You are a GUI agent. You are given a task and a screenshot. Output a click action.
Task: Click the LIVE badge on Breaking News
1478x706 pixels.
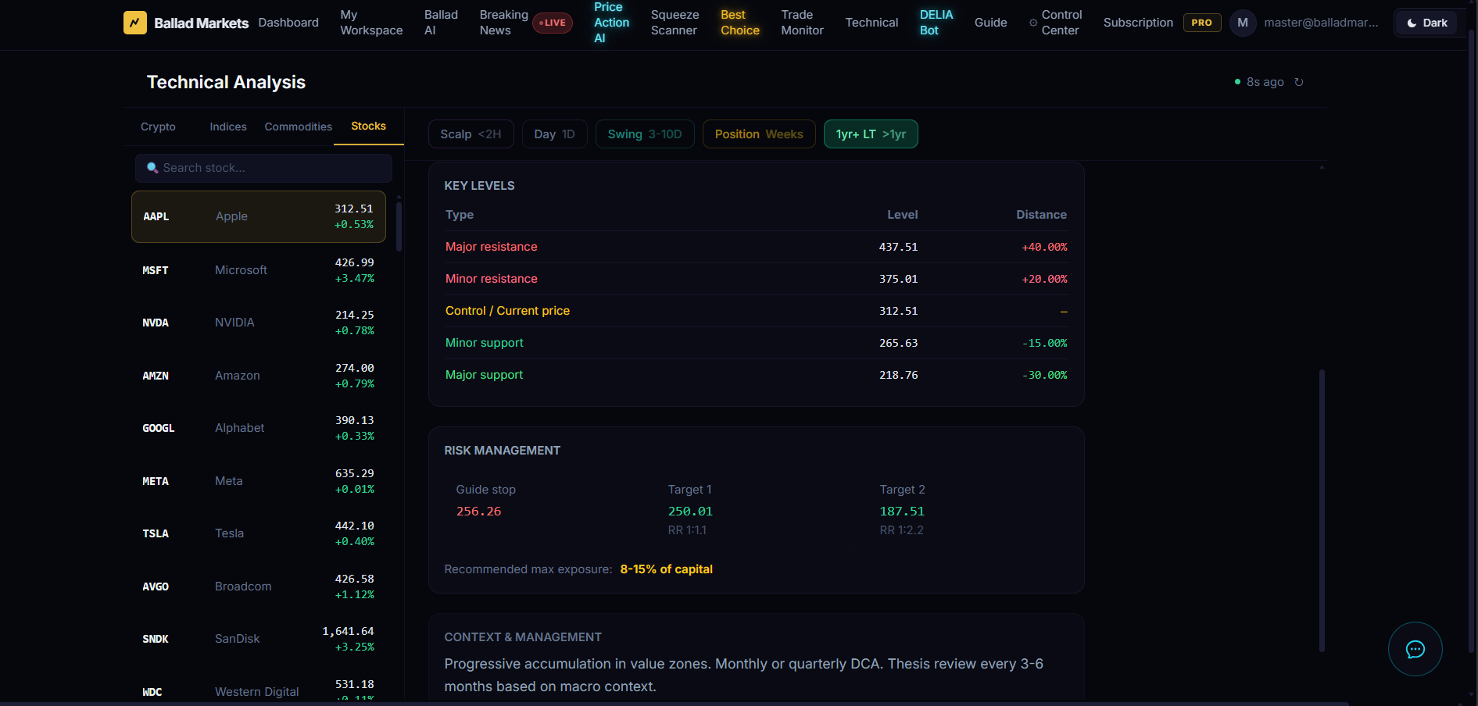point(553,23)
